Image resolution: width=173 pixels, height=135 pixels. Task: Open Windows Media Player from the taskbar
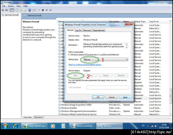pos(53,126)
